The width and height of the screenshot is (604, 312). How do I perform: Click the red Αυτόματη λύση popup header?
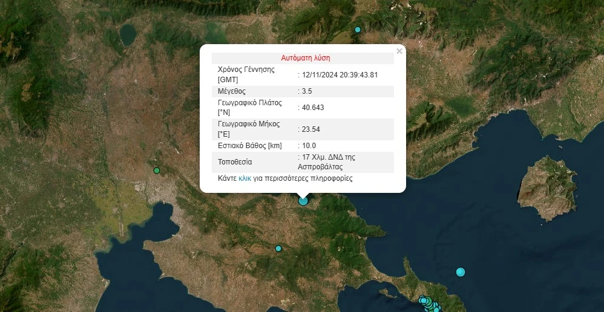coord(306,58)
